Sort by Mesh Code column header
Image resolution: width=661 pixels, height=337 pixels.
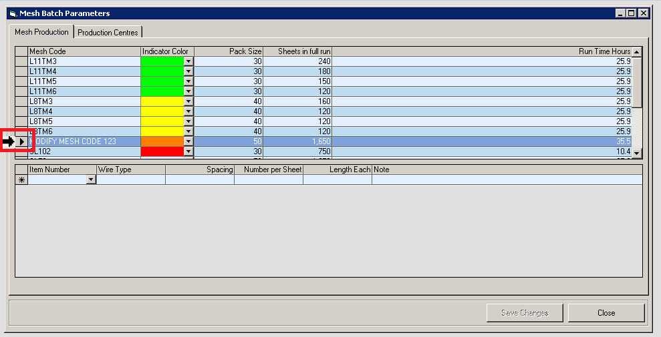point(84,51)
